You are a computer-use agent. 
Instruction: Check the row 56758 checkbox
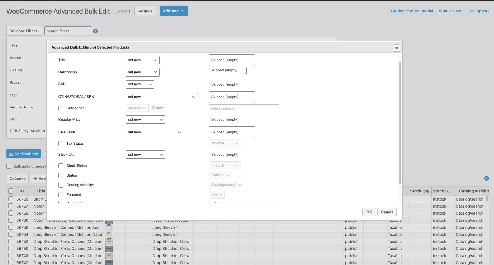pyautogui.click(x=11, y=227)
